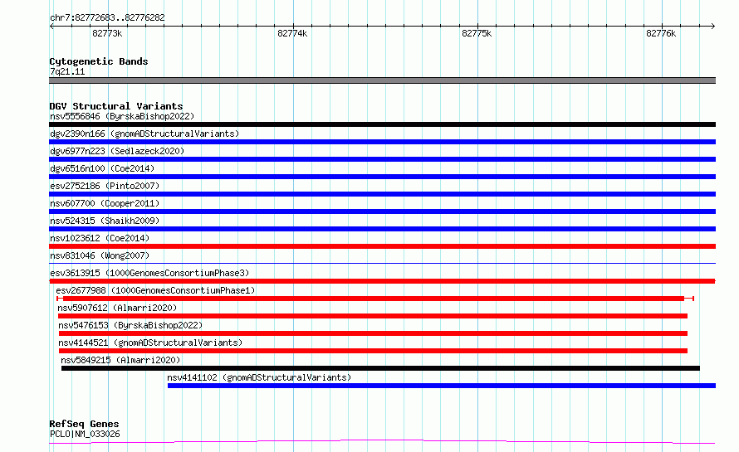The width and height of the screenshot is (739, 452).
Task: Click the DGV Structural Variants track title
Action: 116,106
